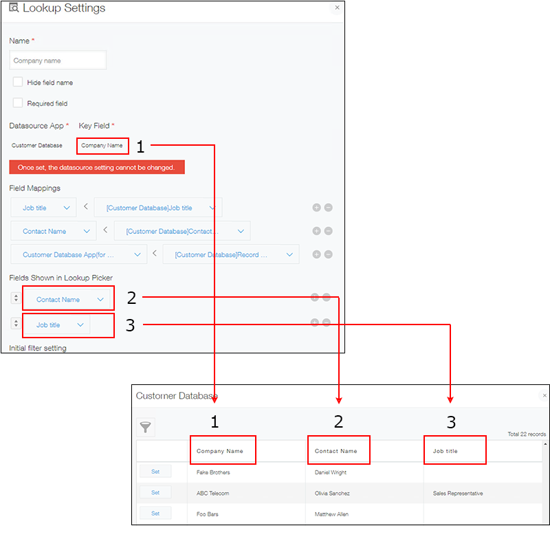Click minus icon beside Contact Name field mapping
Viewport: 550px width, 550px height.
(x=327, y=230)
